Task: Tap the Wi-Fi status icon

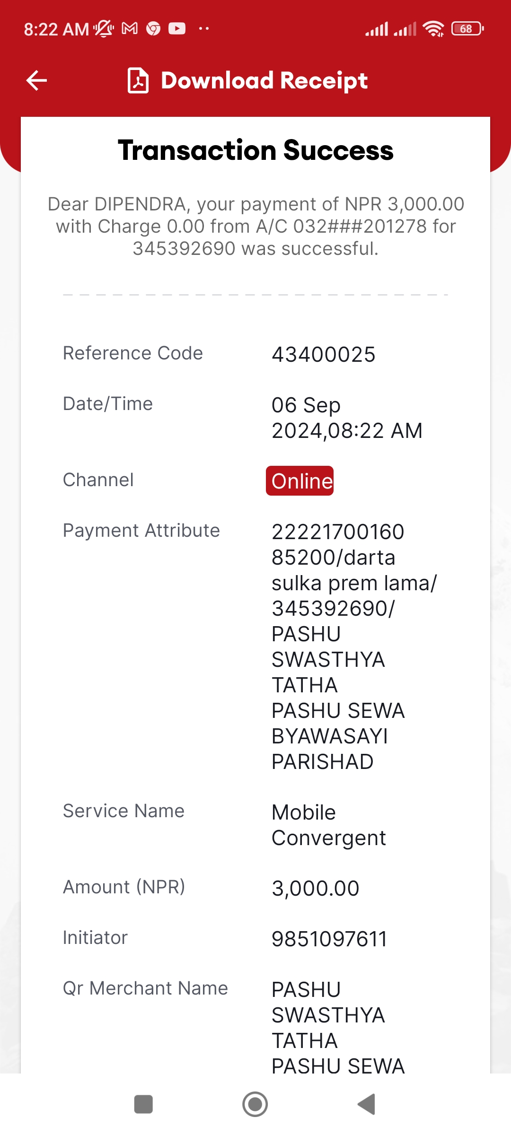Action: 433,29
